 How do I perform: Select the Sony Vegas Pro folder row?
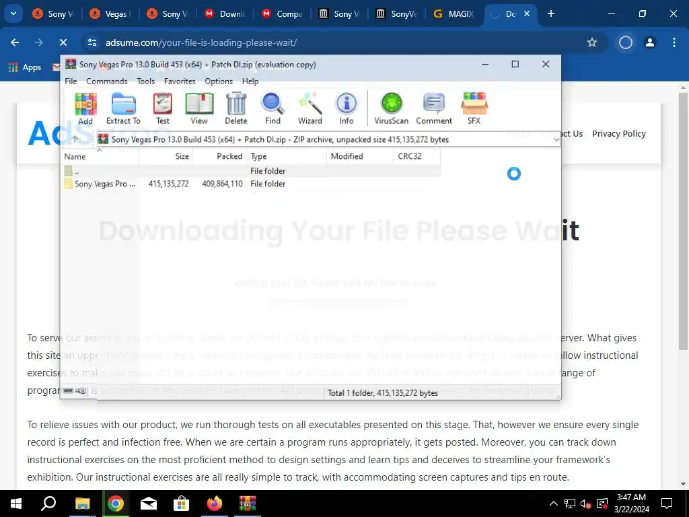coord(250,184)
